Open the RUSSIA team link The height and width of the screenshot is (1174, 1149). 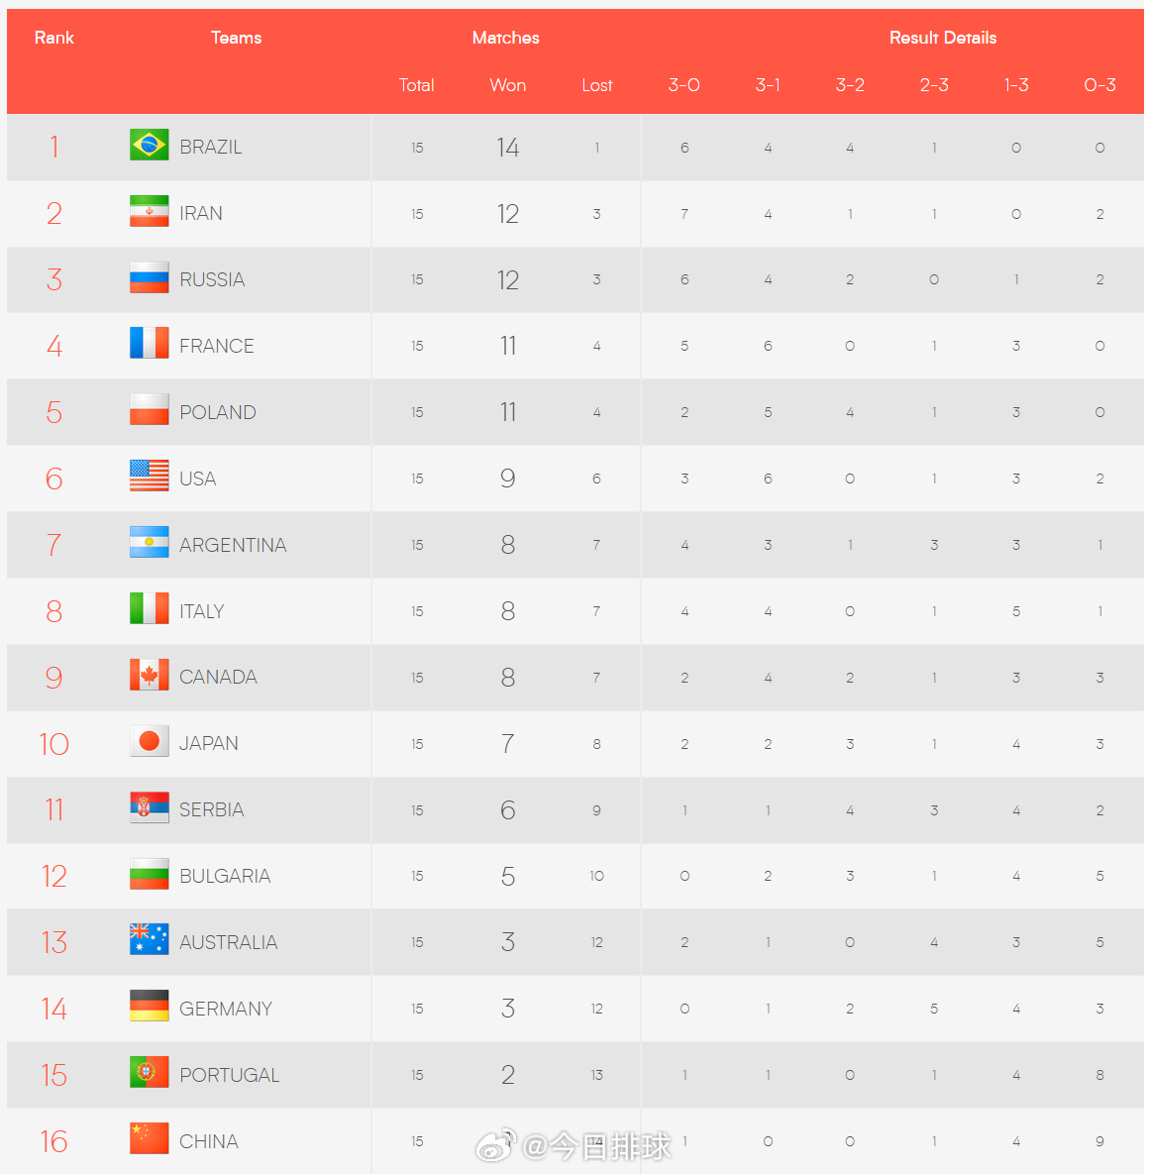pyautogui.click(x=212, y=279)
